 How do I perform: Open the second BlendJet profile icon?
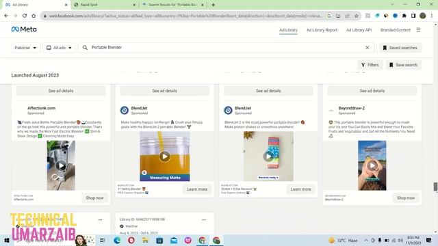point(228,111)
